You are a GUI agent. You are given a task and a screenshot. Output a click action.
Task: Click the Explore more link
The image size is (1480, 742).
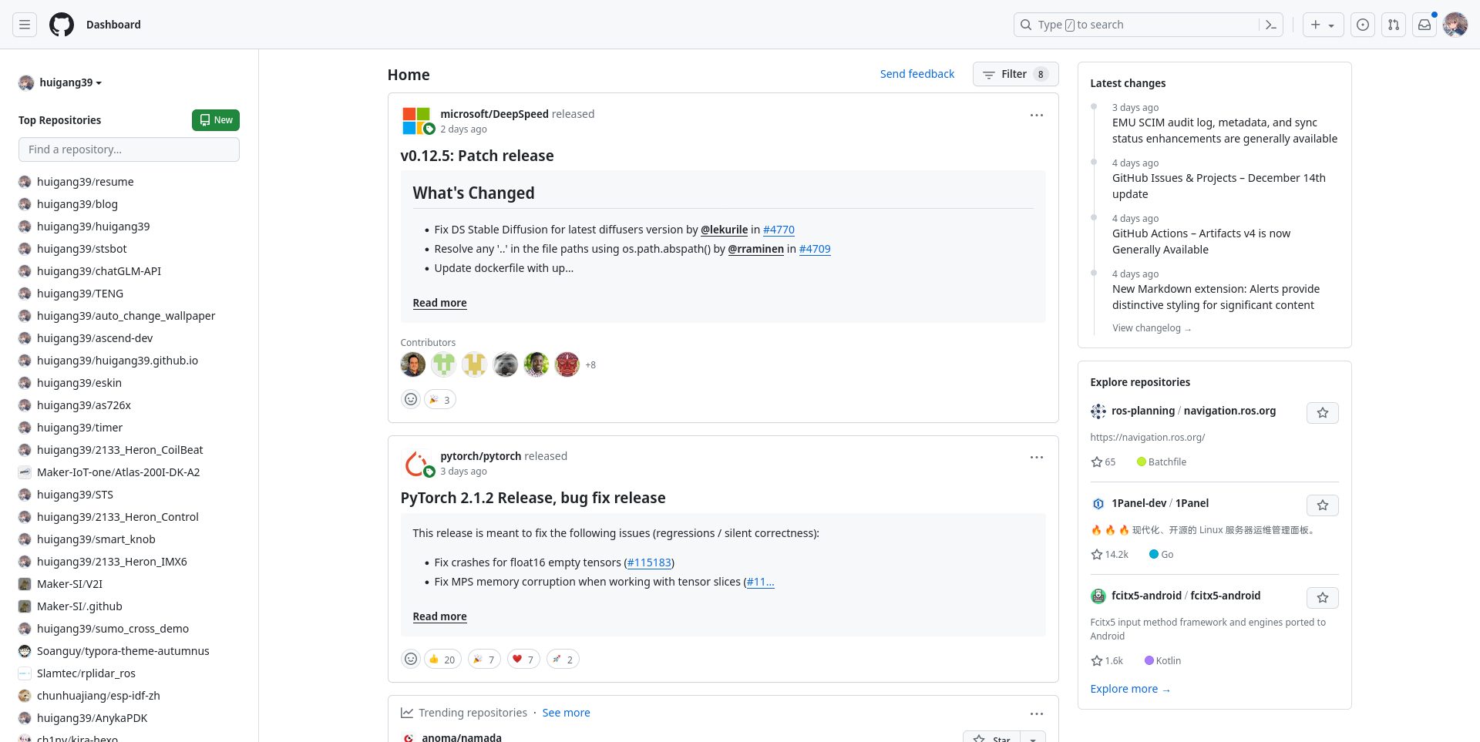[1130, 689]
